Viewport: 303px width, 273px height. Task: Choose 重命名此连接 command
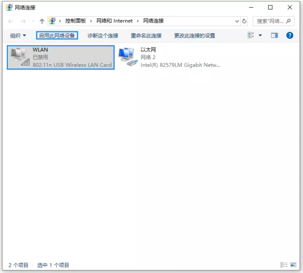[146, 35]
